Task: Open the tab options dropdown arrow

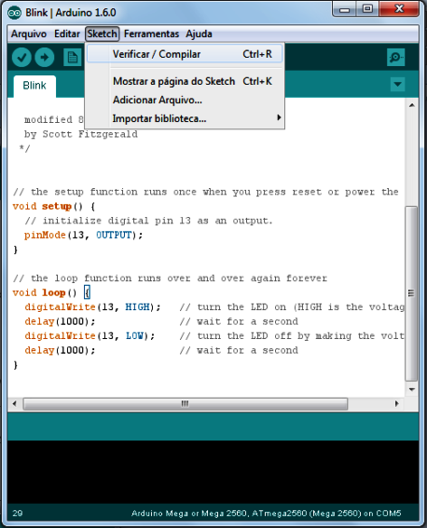Action: coord(398,84)
